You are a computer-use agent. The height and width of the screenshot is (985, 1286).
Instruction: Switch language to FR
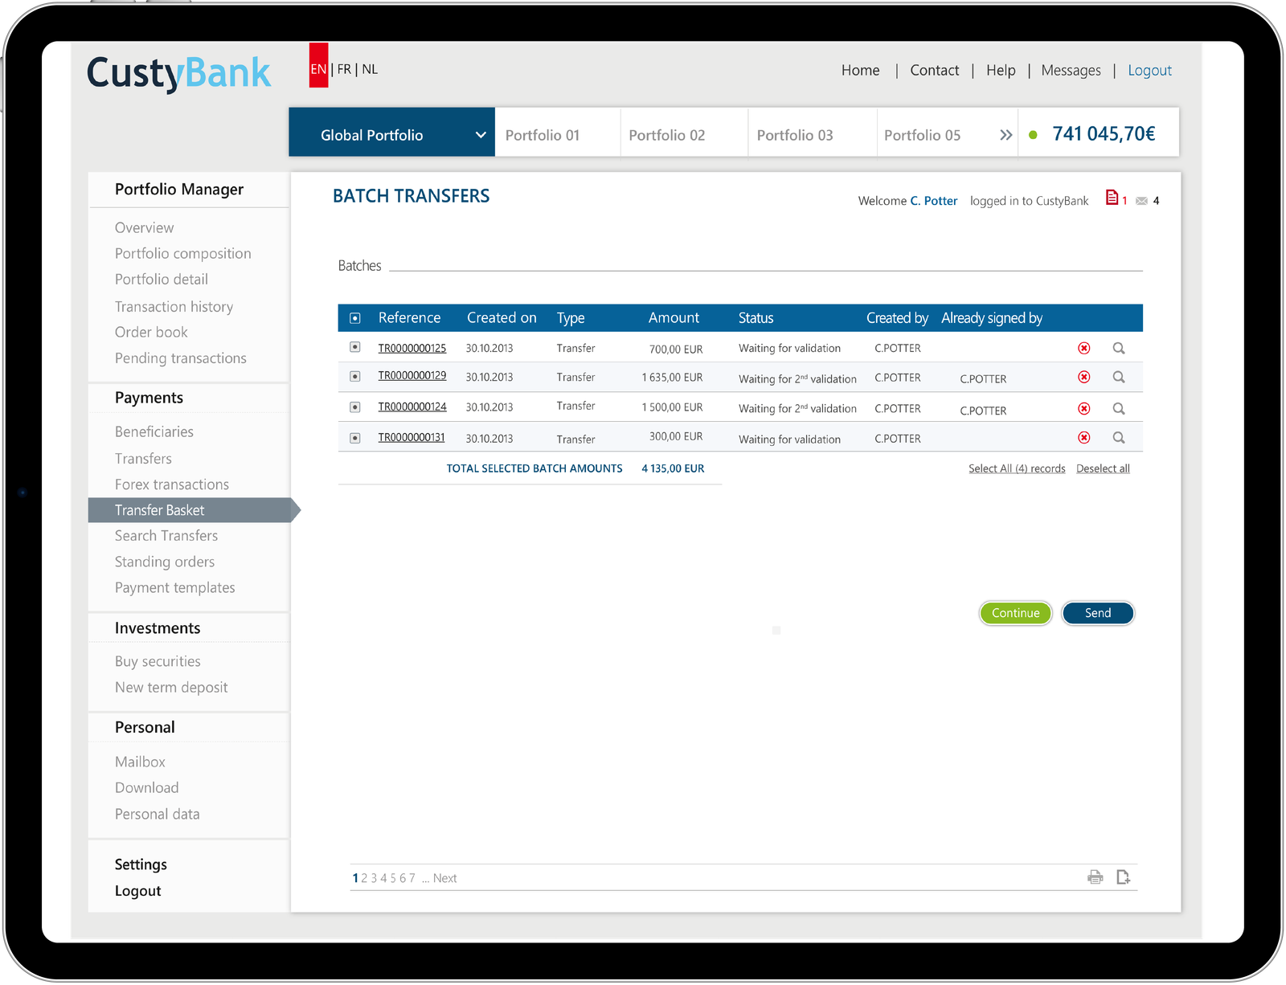[344, 69]
